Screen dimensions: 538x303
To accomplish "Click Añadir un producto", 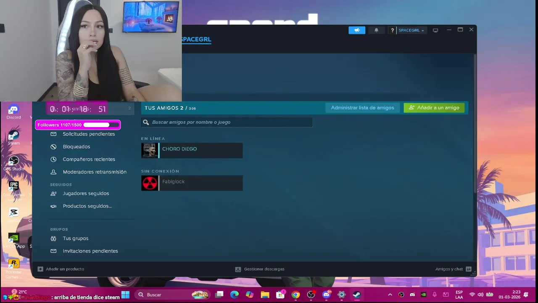I will pyautogui.click(x=61, y=269).
